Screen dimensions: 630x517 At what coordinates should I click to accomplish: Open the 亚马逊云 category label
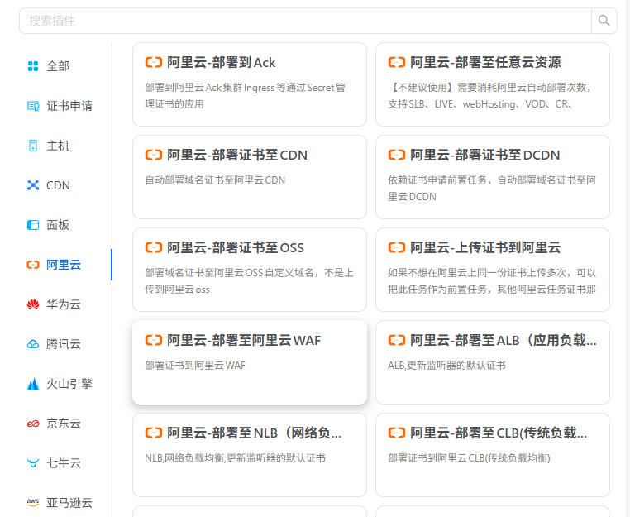69,503
